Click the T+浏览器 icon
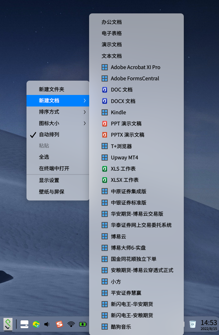Screen dimensions: 219x335 click(x=105, y=146)
